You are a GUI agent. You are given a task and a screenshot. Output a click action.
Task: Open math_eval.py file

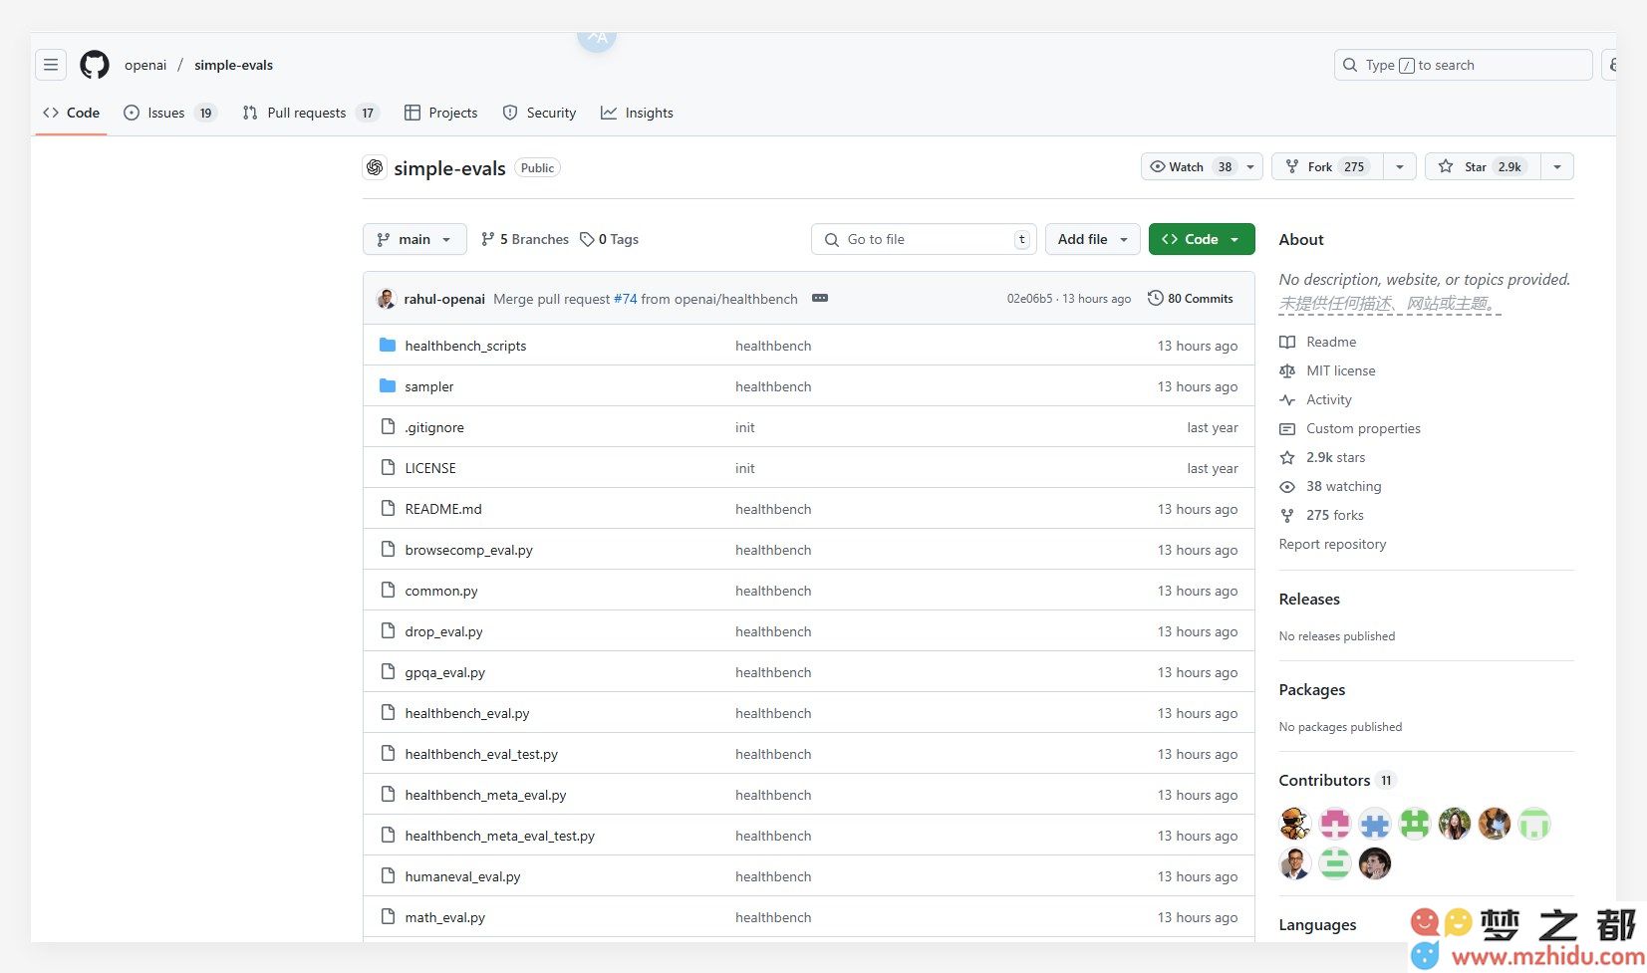(445, 917)
